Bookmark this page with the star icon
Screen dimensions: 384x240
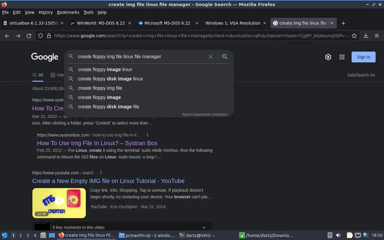(x=354, y=36)
